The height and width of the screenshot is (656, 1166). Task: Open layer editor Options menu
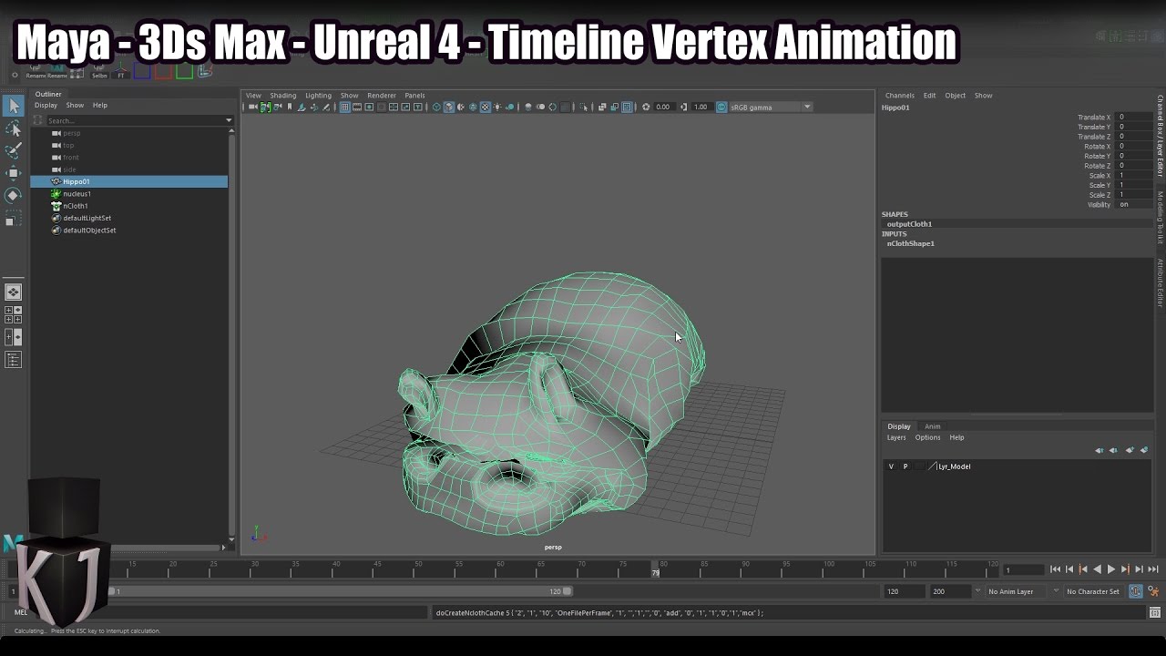pyautogui.click(x=927, y=437)
